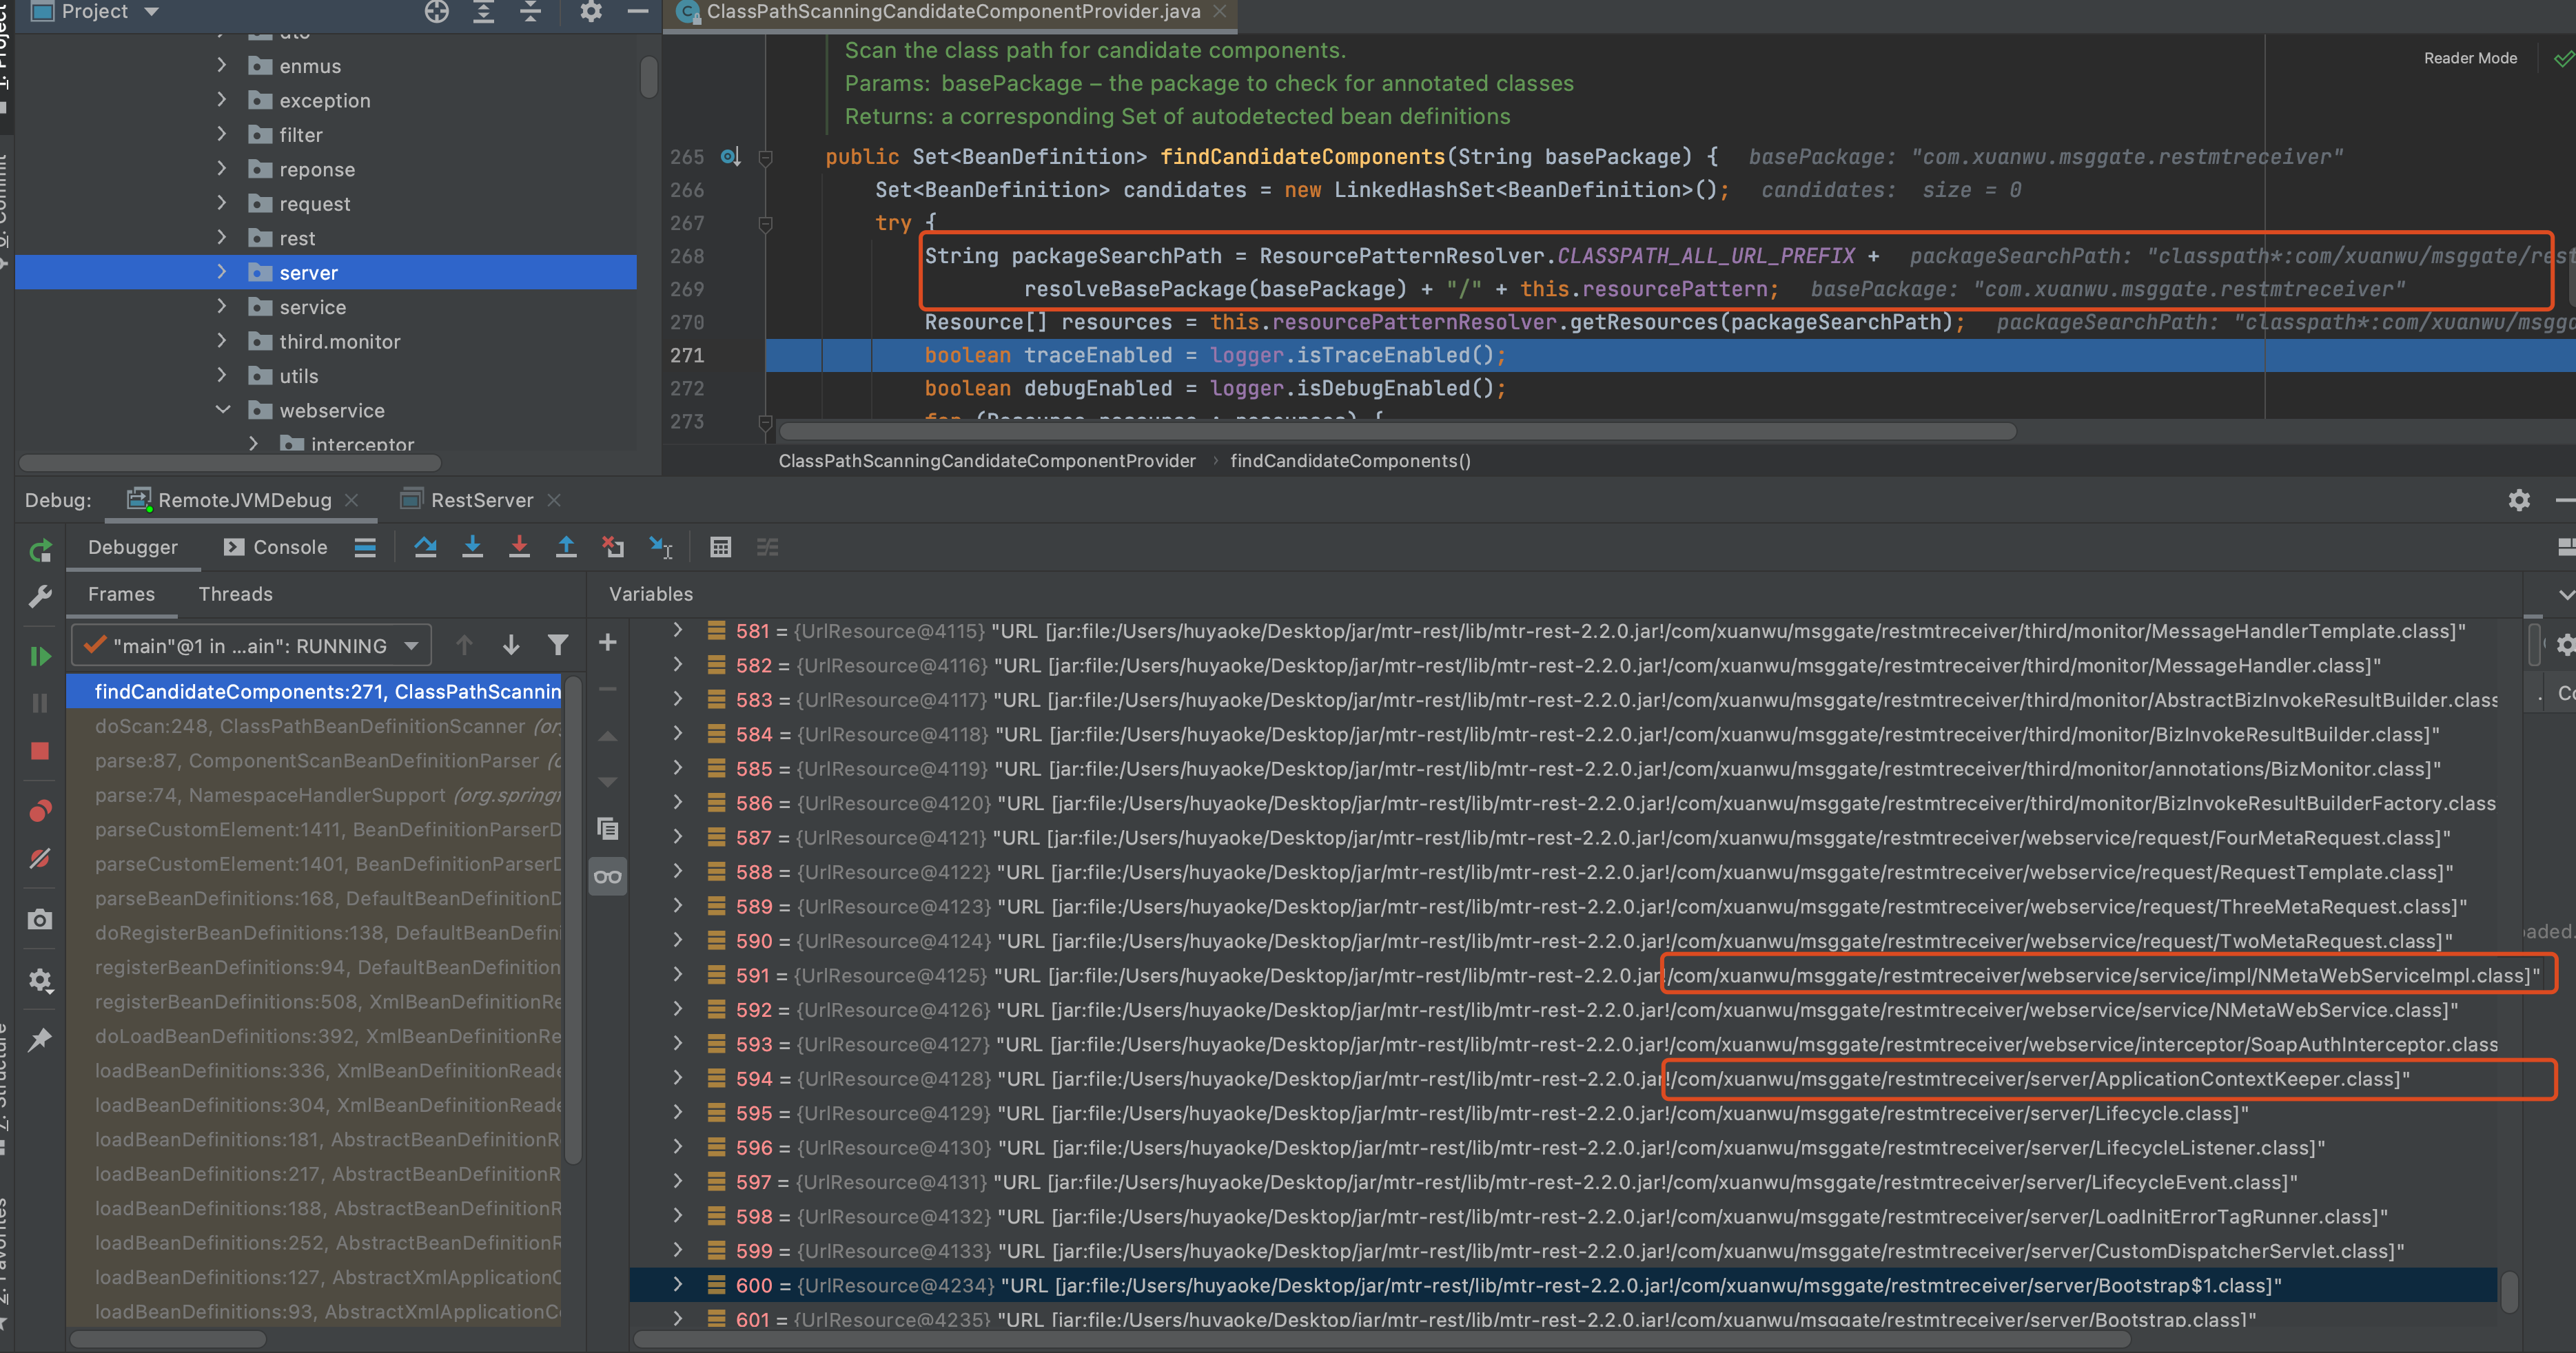Switch to the Console tab

coord(276,547)
